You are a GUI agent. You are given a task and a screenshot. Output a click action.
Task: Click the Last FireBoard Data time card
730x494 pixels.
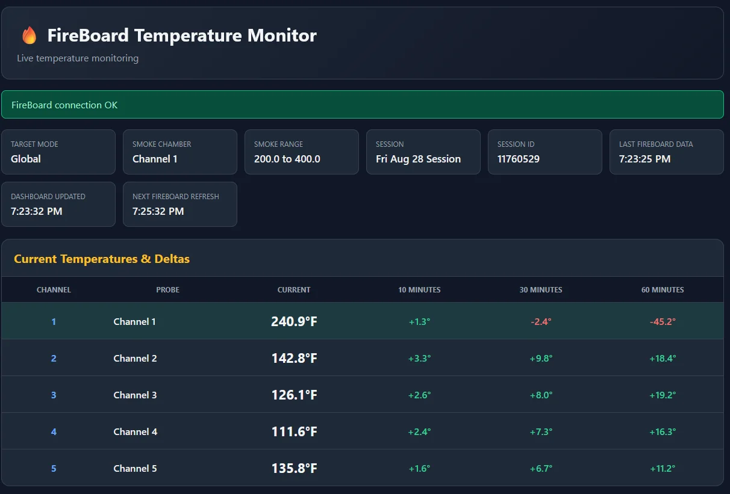click(667, 152)
